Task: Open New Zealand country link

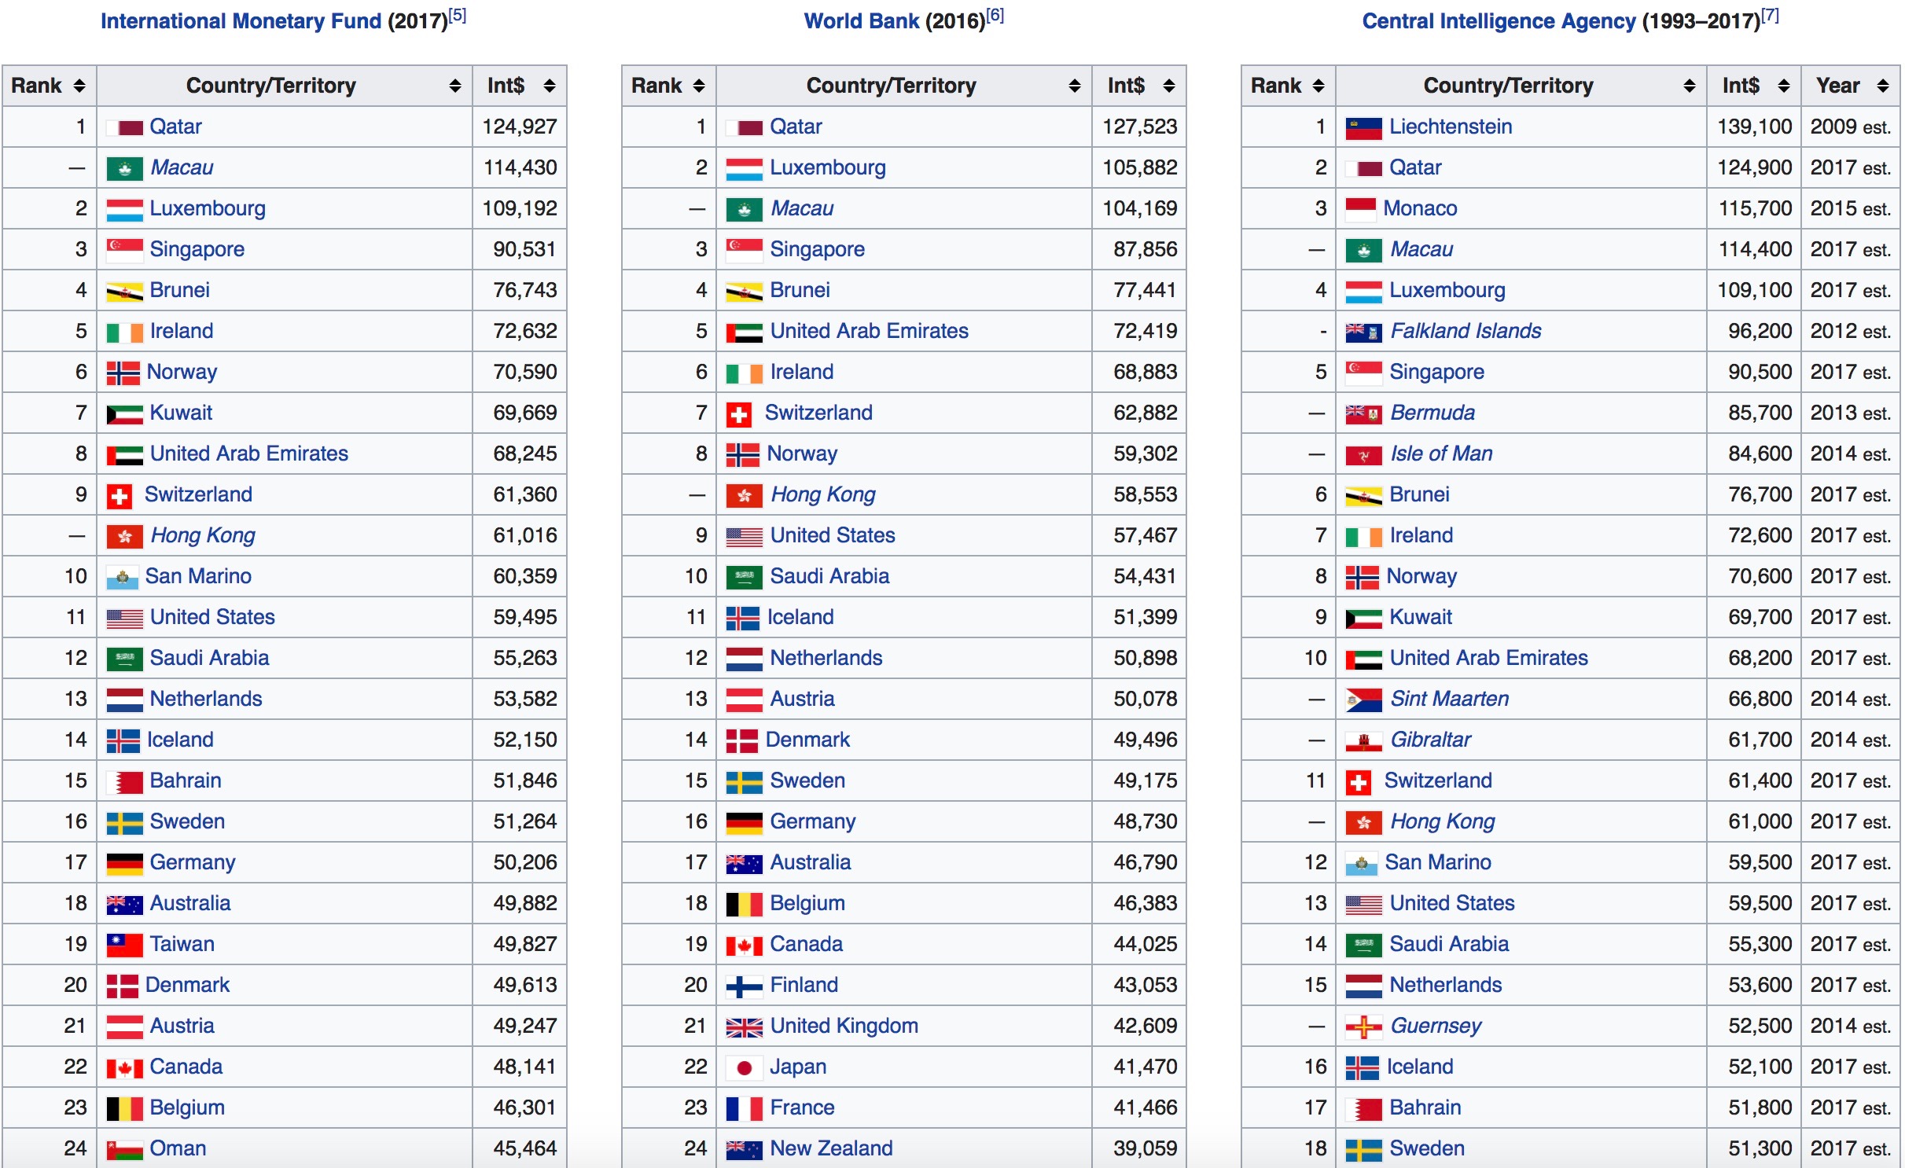Action: tap(831, 1148)
